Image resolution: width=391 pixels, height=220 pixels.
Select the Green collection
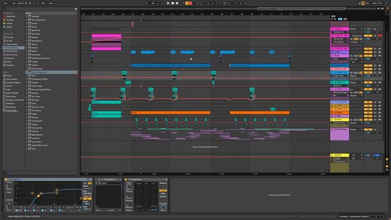pyautogui.click(x=9, y=27)
